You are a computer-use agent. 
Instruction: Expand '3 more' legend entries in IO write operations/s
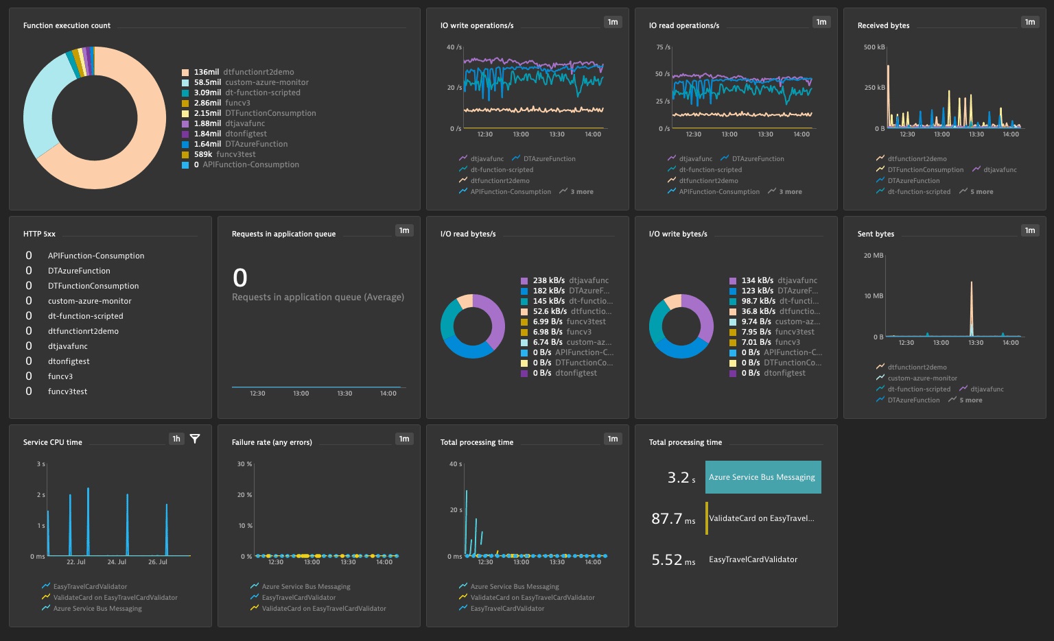[x=576, y=192]
